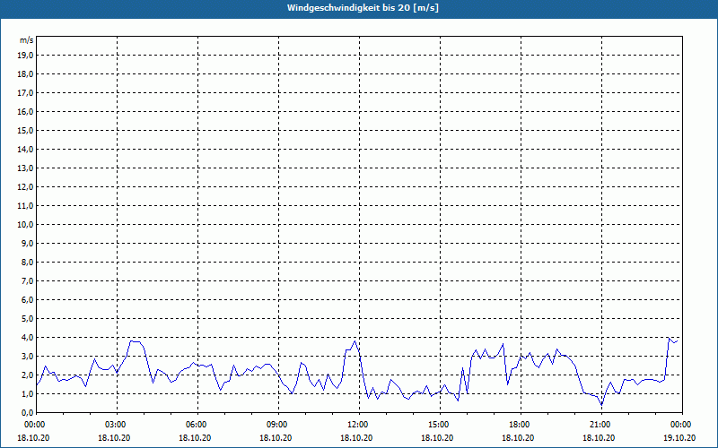
Task: Select the '15,0' y-axis label
Action: (26, 130)
